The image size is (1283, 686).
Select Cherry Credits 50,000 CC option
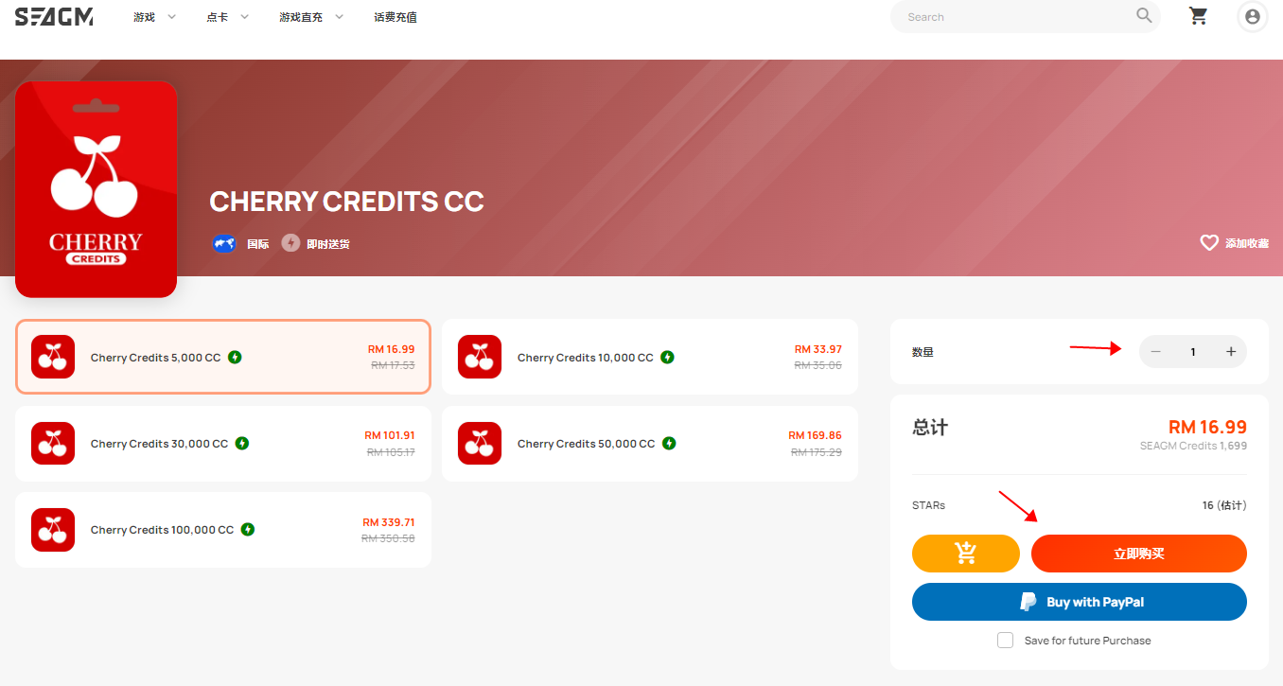tap(650, 443)
